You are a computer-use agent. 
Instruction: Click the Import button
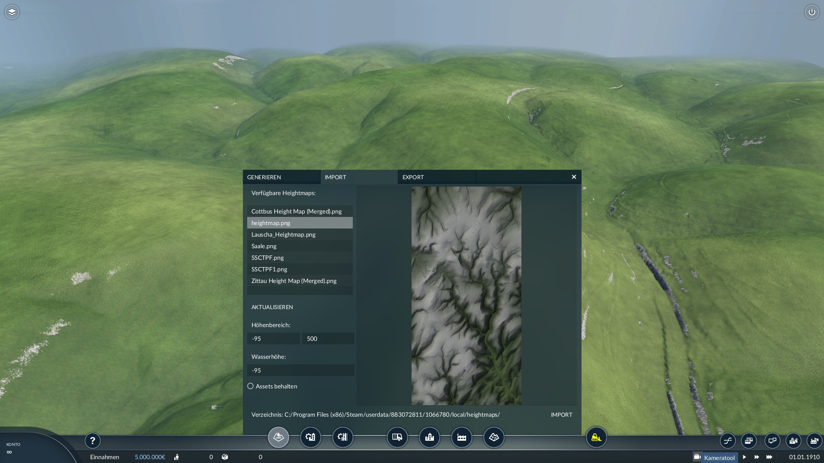tap(561, 415)
